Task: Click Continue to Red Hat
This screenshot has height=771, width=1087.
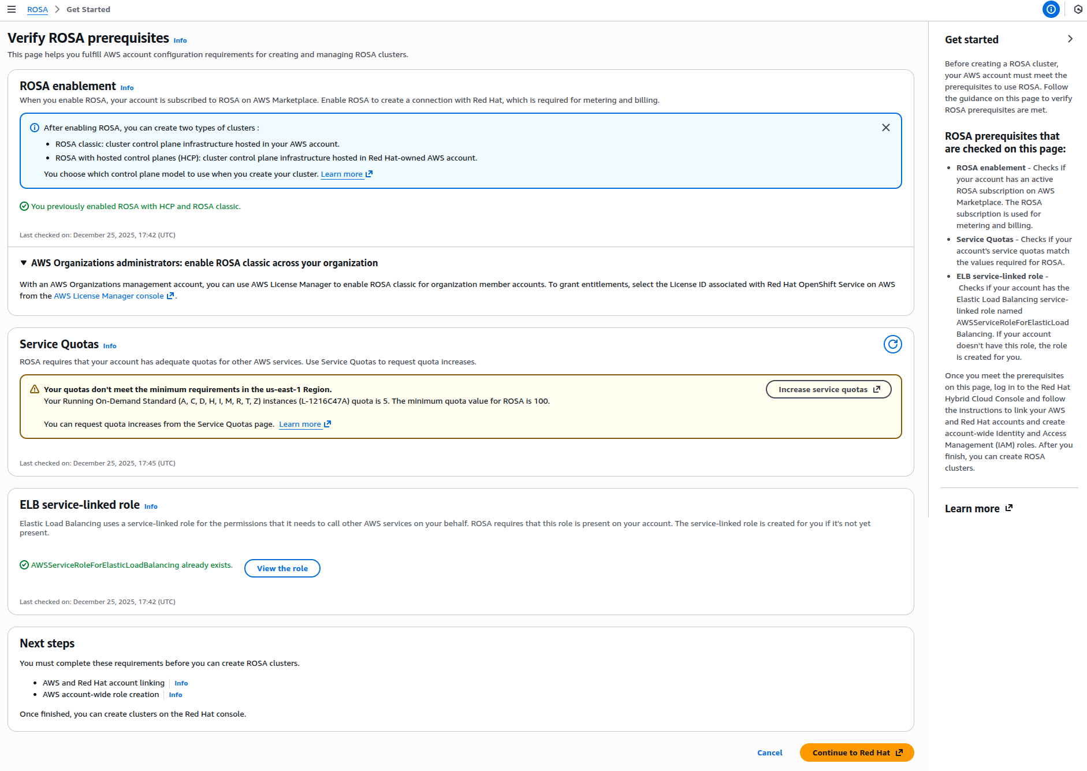Action: point(856,753)
